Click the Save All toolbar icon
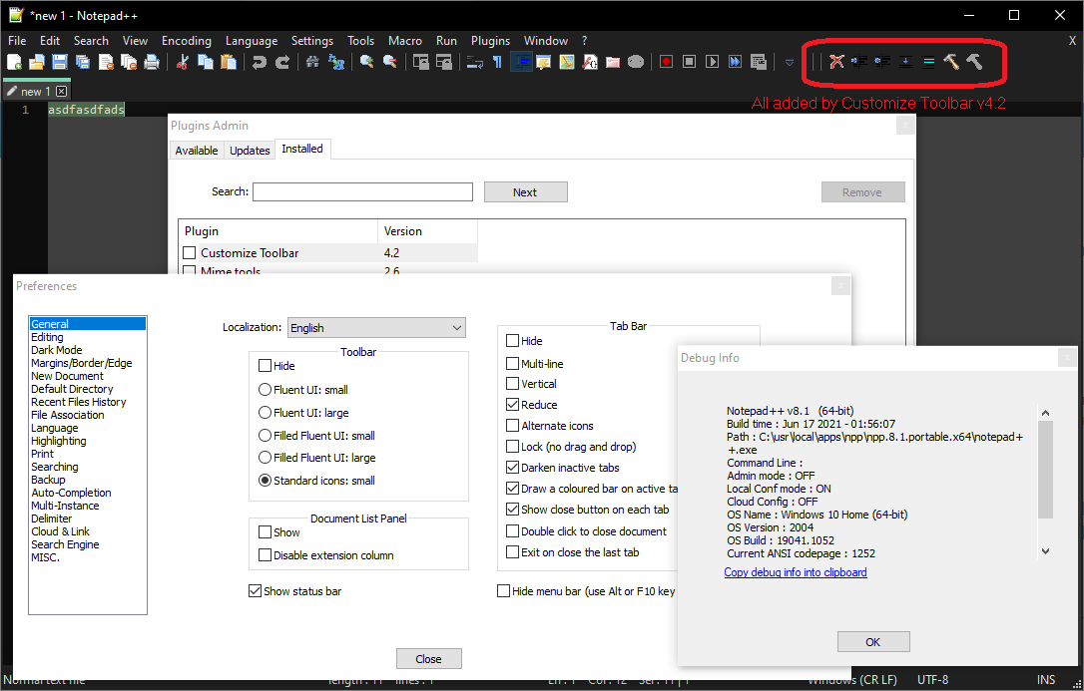The height and width of the screenshot is (691, 1084). pos(83,62)
